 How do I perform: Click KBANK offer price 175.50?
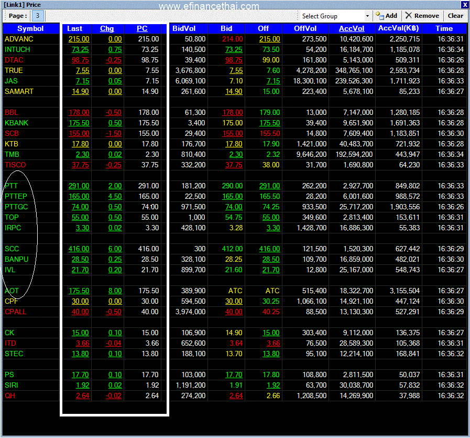[269, 123]
